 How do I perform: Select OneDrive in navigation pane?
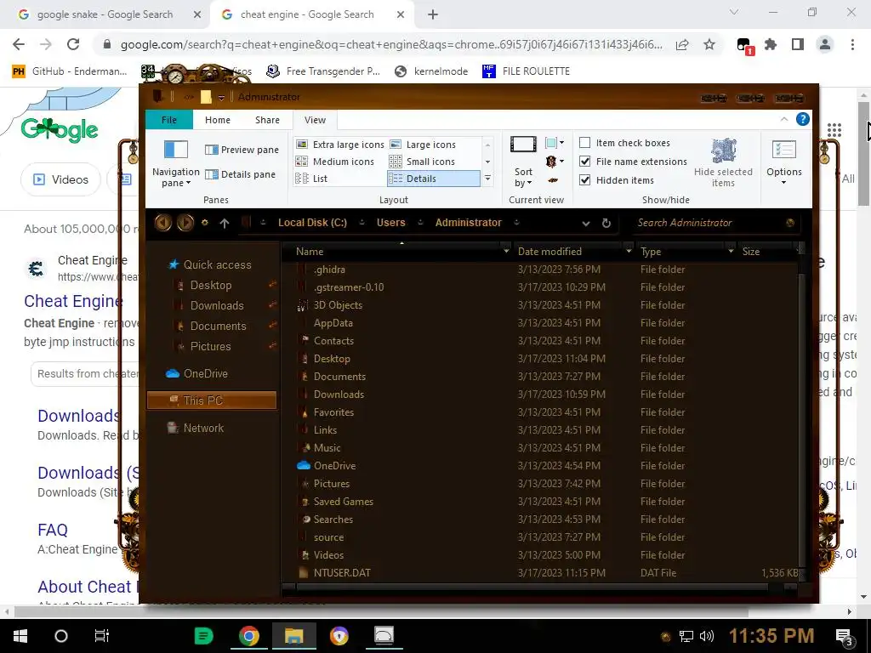pos(196,374)
